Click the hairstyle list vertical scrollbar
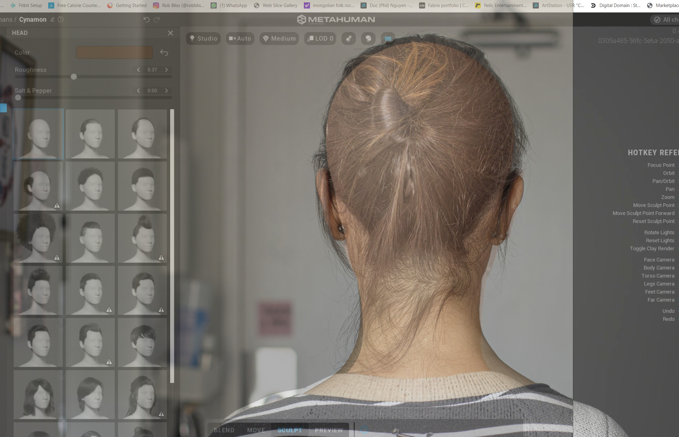The height and width of the screenshot is (437, 679). pos(172,246)
